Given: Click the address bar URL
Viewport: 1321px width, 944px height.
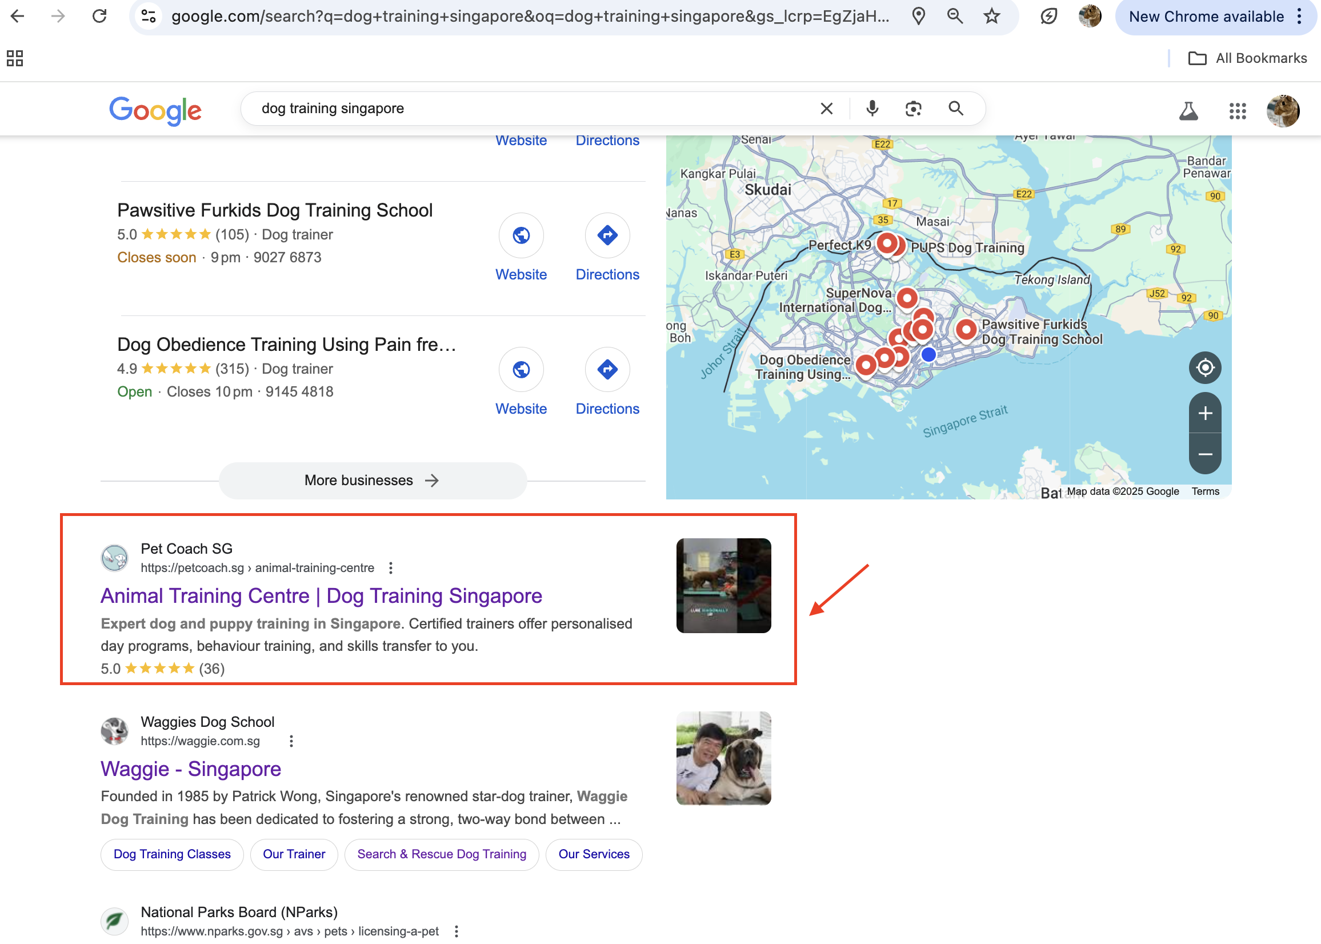Looking at the screenshot, I should (x=530, y=16).
